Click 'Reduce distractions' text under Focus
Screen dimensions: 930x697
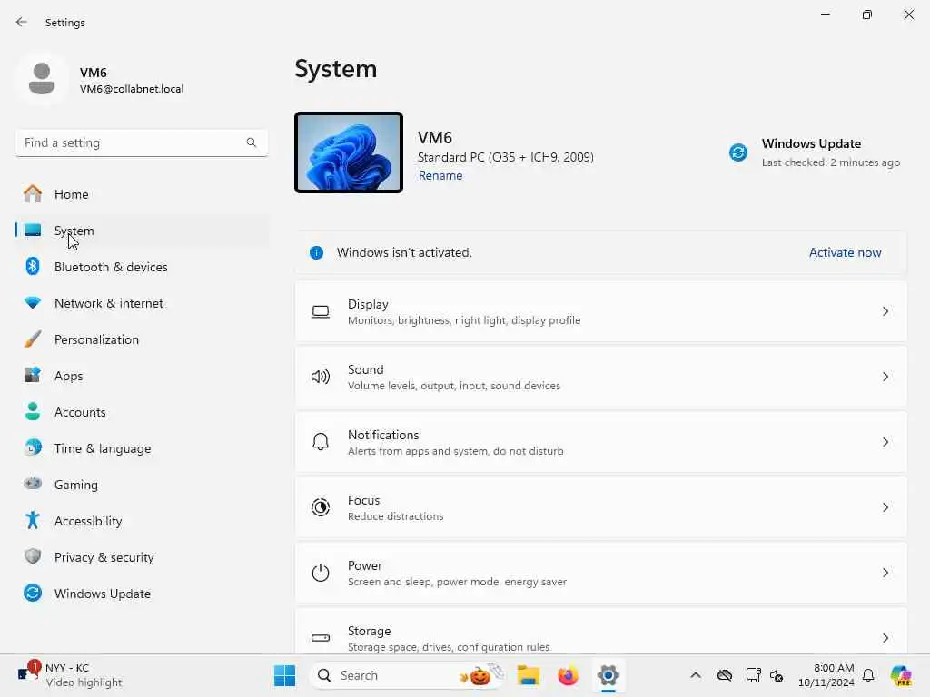pos(396,516)
